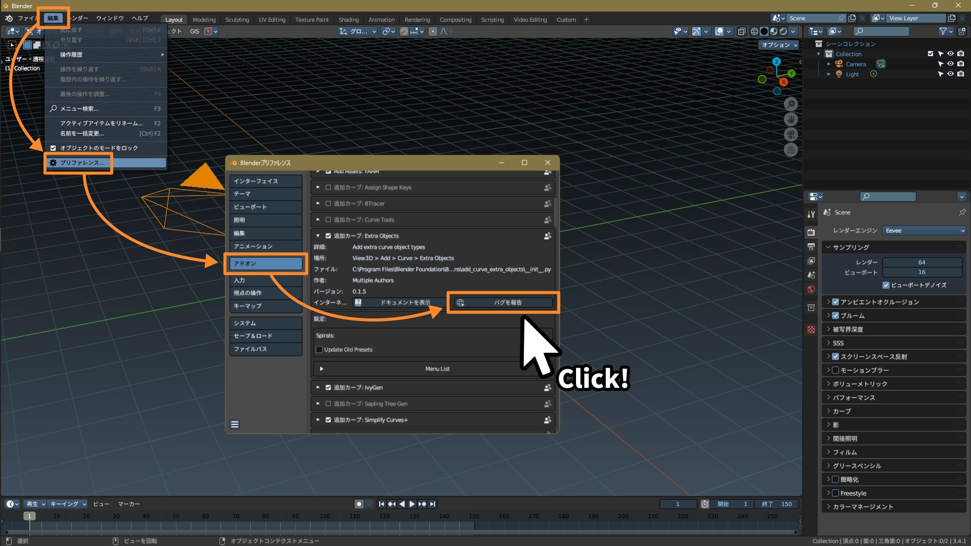Disable the IvyGen add-on checkbox

[x=328, y=388]
